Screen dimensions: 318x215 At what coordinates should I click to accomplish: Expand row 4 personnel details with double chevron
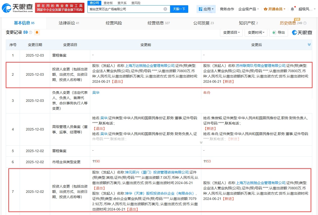[201, 142]
